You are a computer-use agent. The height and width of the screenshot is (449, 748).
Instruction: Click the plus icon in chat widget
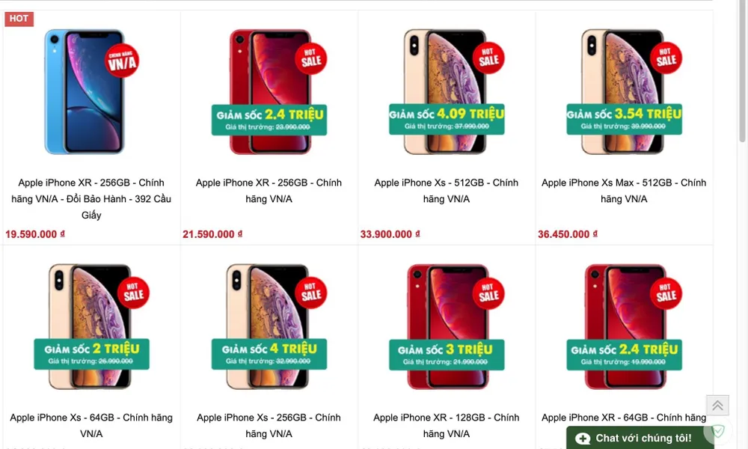point(583,439)
